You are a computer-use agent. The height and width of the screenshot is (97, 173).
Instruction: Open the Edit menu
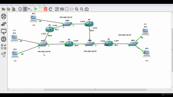click(x=6, y=5)
